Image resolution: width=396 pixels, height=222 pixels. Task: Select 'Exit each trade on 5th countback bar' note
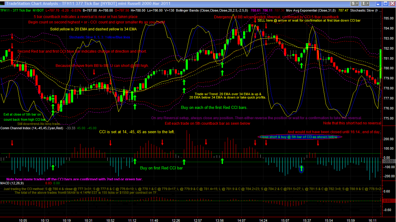point(208,123)
